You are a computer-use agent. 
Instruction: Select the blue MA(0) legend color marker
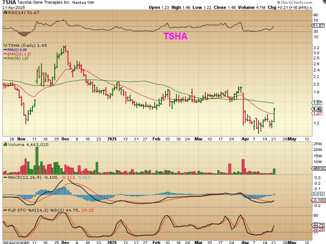point(5,50)
